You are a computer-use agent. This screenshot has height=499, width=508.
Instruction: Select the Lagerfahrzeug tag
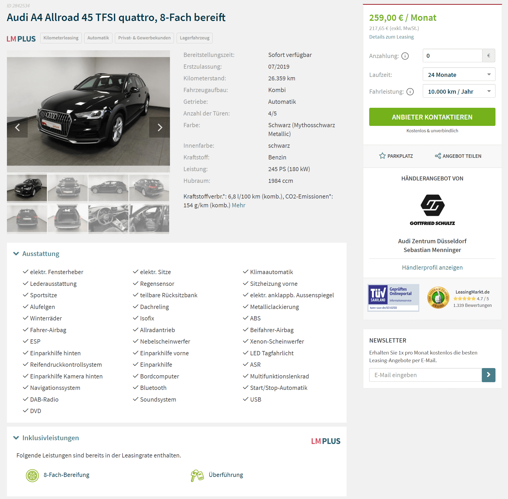click(x=194, y=38)
